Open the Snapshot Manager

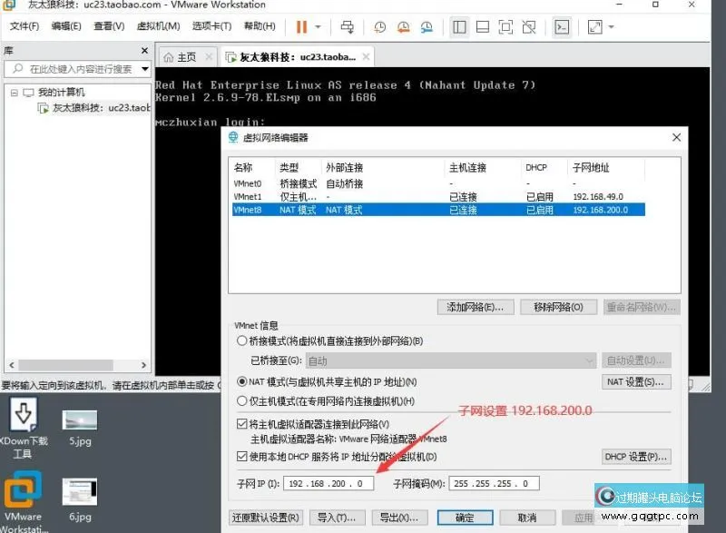426,27
